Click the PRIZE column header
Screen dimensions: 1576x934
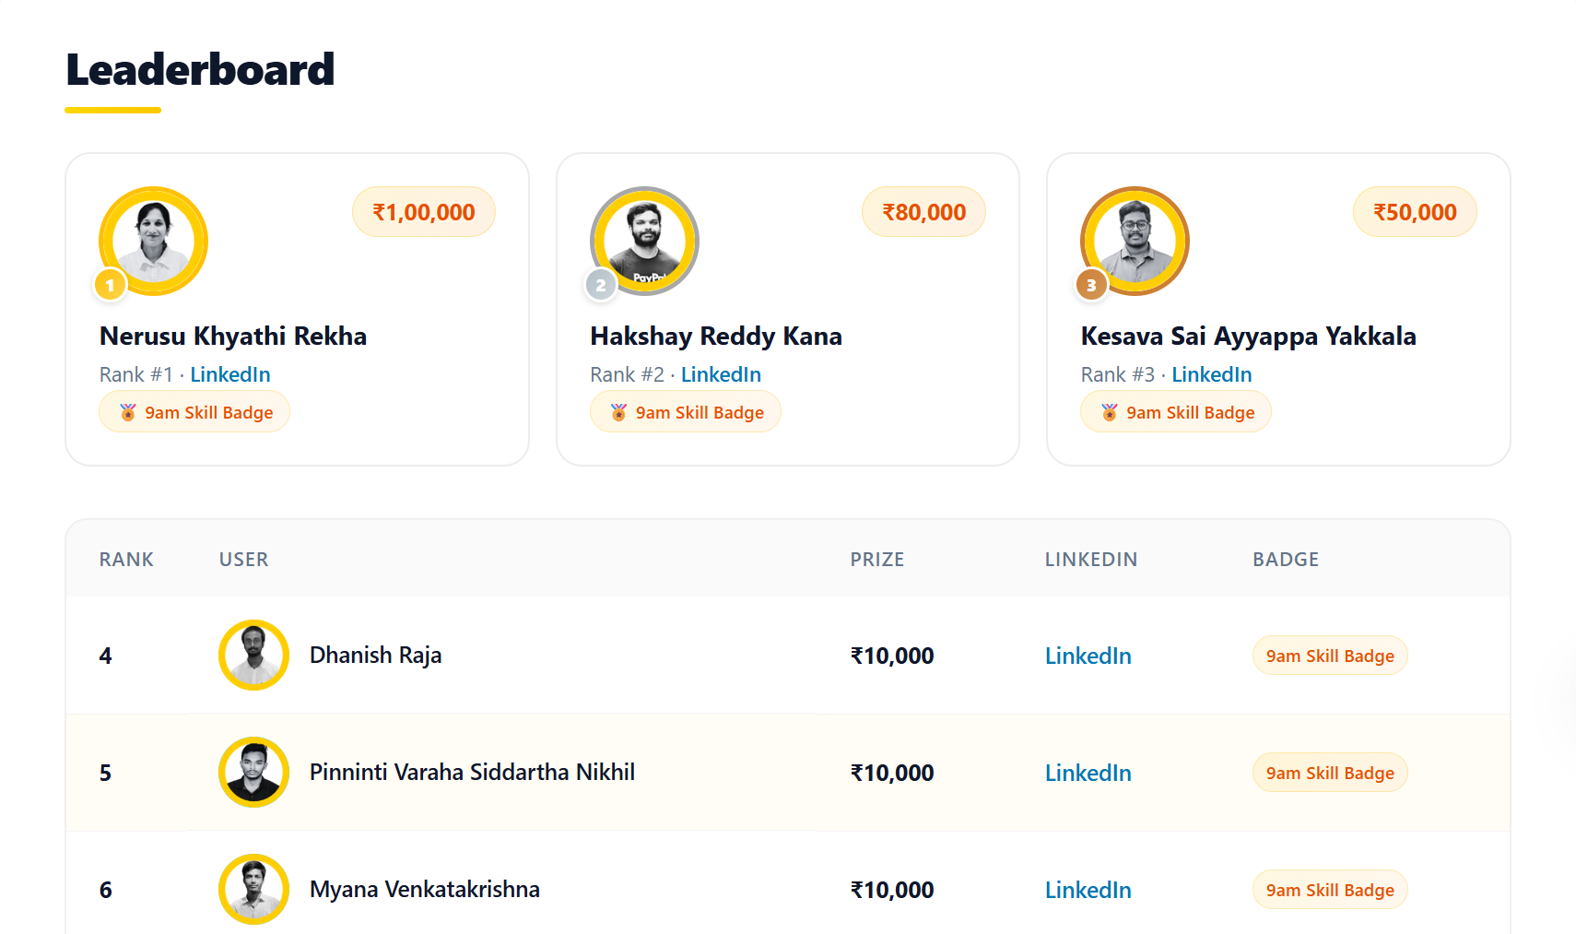877,560
